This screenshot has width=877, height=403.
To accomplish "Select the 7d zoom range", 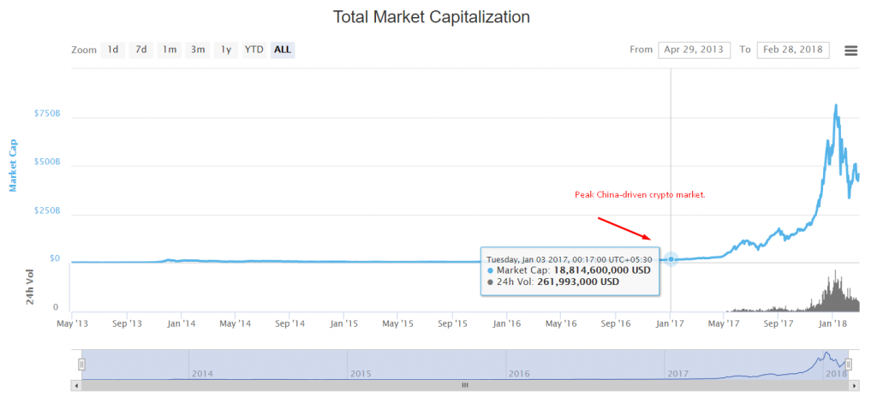I will tap(141, 50).
